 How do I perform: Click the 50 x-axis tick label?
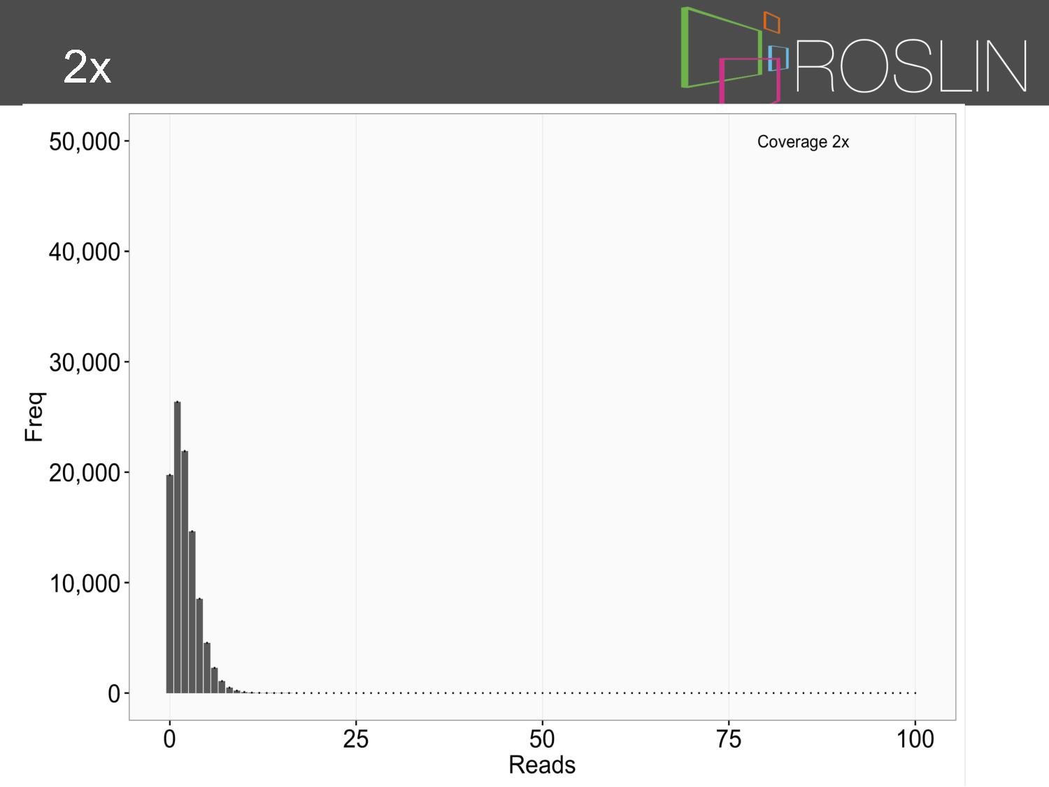click(542, 739)
